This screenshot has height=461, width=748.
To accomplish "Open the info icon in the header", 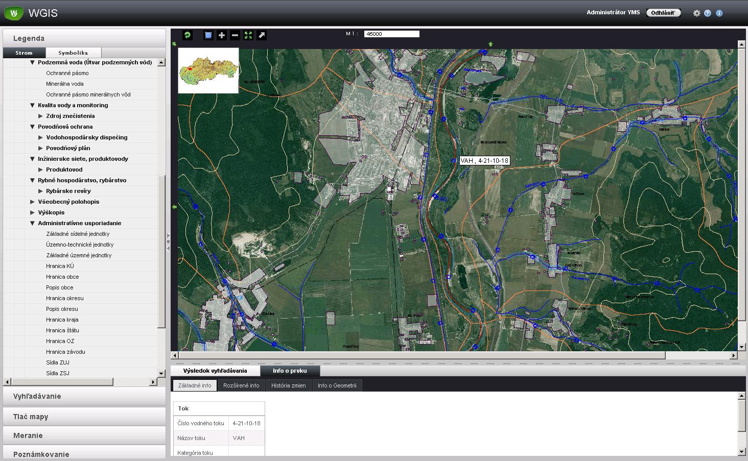I will coord(719,13).
